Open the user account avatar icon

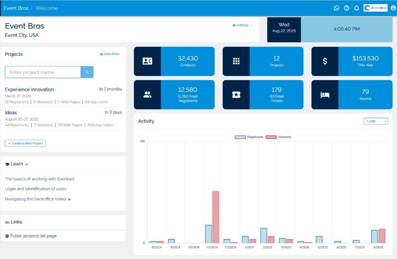coord(393,8)
